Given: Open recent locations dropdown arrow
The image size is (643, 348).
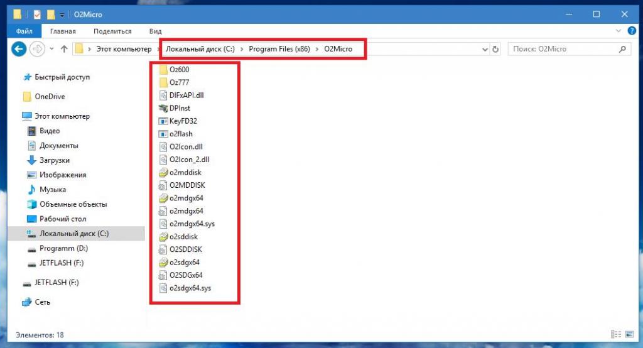Looking at the screenshot, I should (x=51, y=49).
